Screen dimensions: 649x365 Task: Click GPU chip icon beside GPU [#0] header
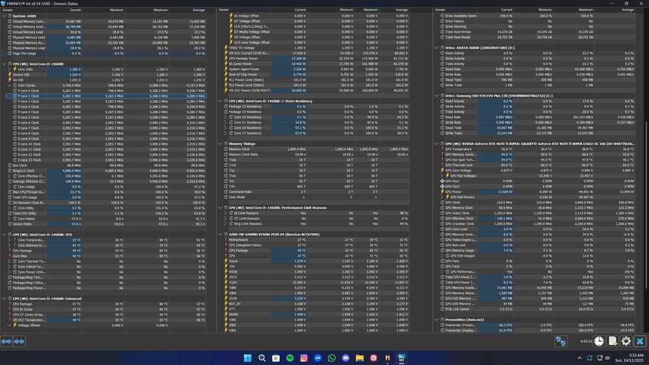point(443,144)
